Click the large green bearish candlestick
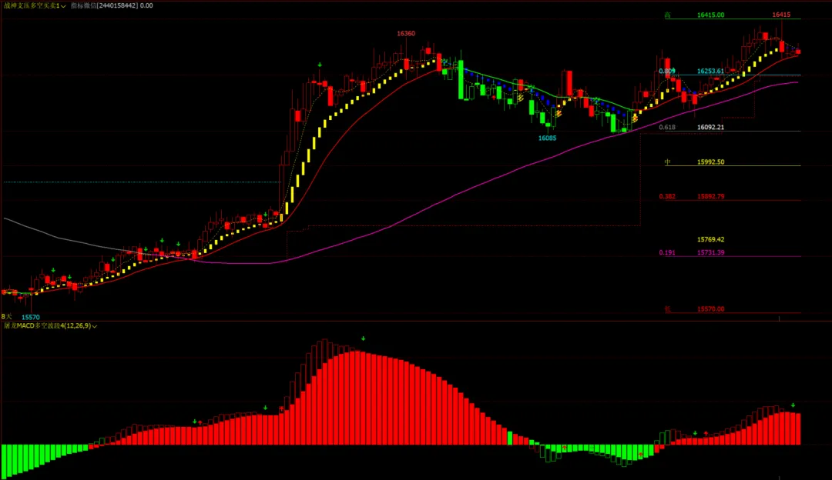The image size is (832, 480). pyautogui.click(x=461, y=79)
